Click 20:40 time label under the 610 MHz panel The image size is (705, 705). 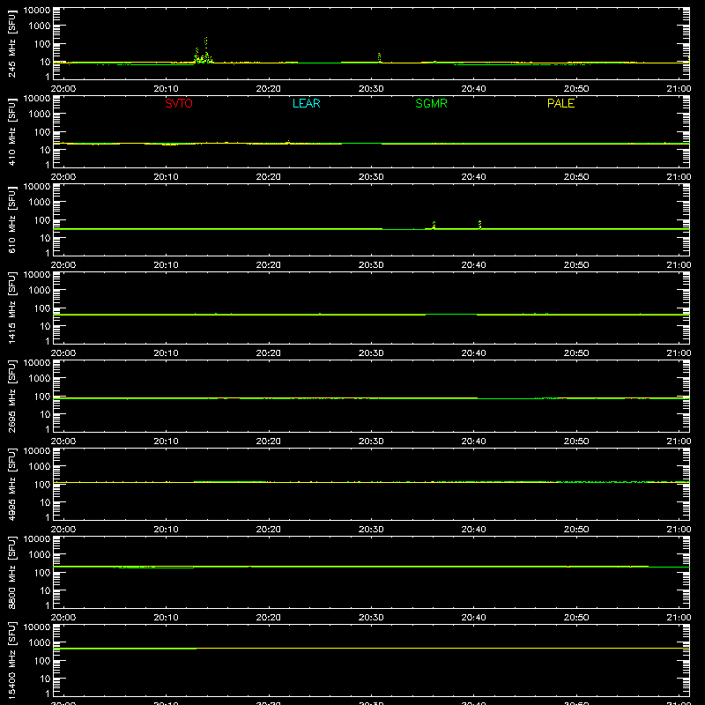tap(473, 265)
